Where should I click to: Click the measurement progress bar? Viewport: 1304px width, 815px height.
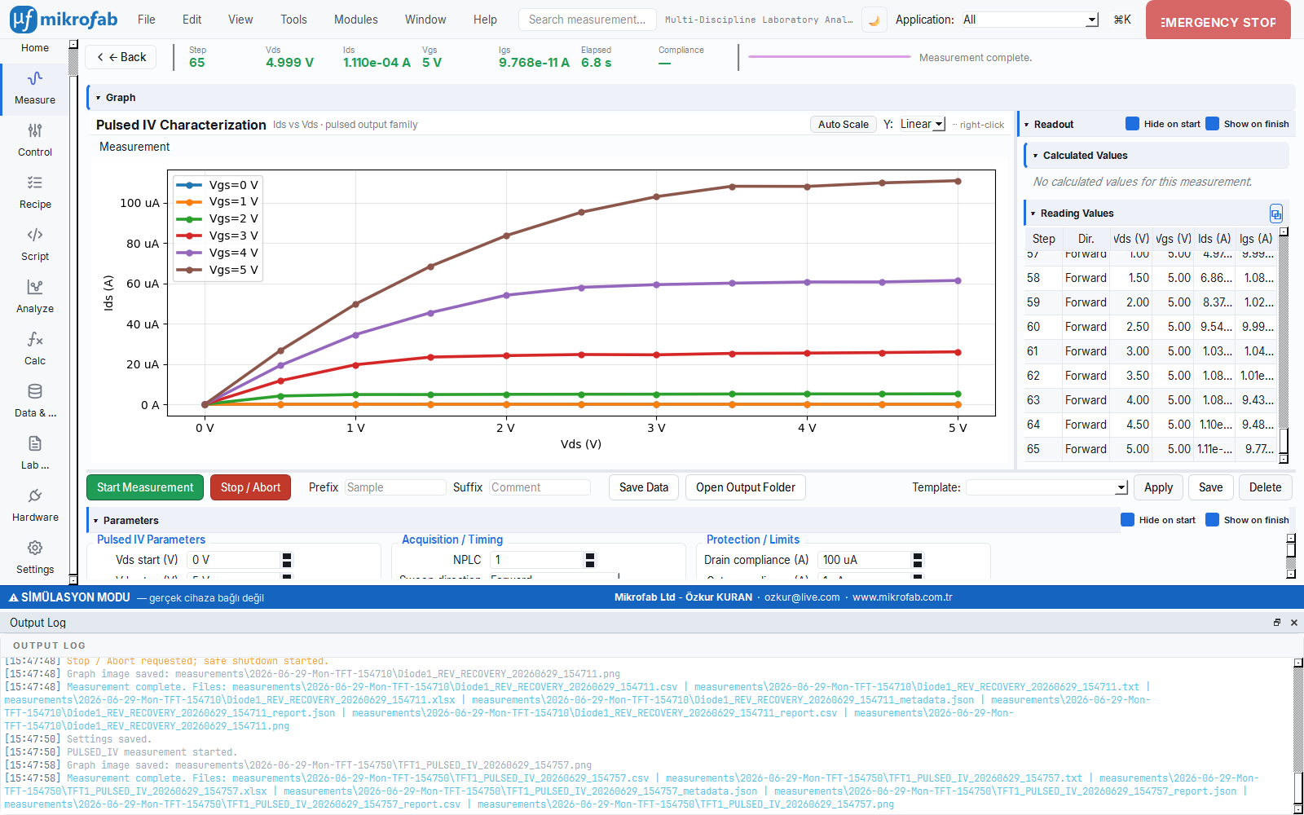pos(829,57)
